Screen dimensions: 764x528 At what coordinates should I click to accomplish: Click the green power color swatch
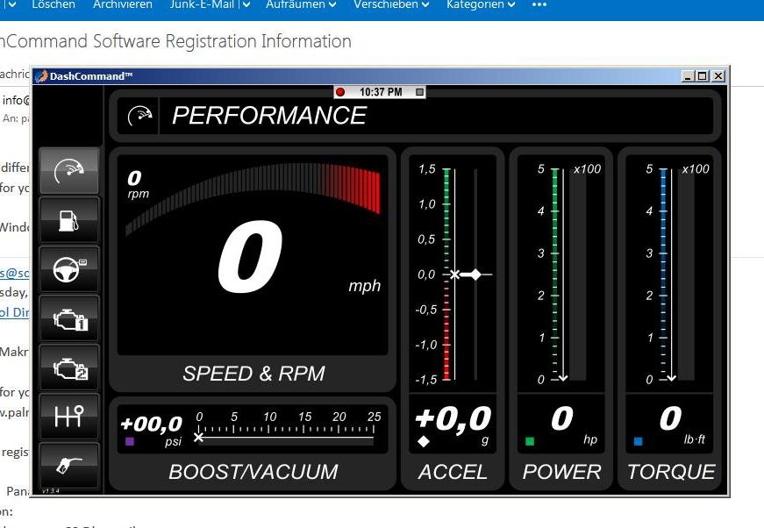(x=530, y=441)
